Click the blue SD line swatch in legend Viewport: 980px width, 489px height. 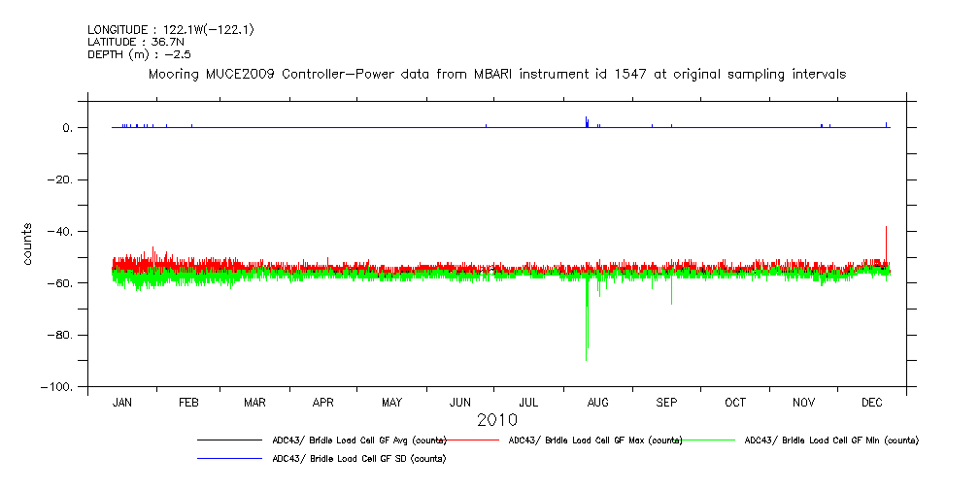[x=229, y=458]
